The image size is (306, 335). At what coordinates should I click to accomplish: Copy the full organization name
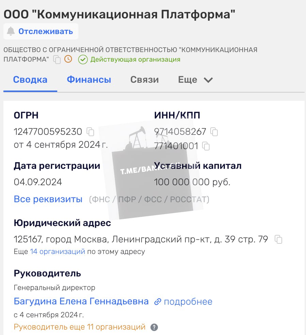(x=57, y=59)
